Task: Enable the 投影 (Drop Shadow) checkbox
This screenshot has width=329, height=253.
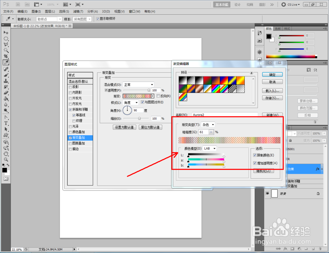Action: coord(70,87)
